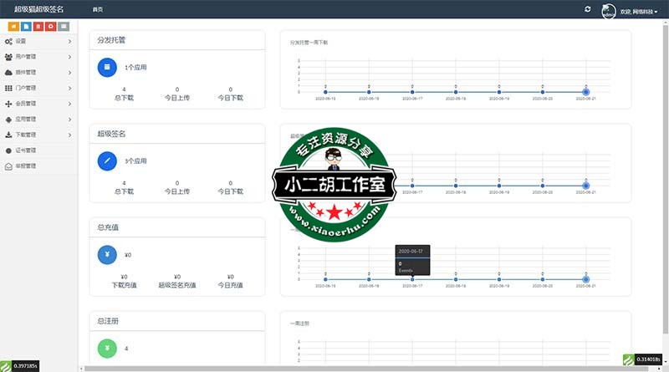Viewport: 669px width, 372px height.
Task: Click the 2020-06-17 point on 总充值 chart
Action: click(412, 278)
